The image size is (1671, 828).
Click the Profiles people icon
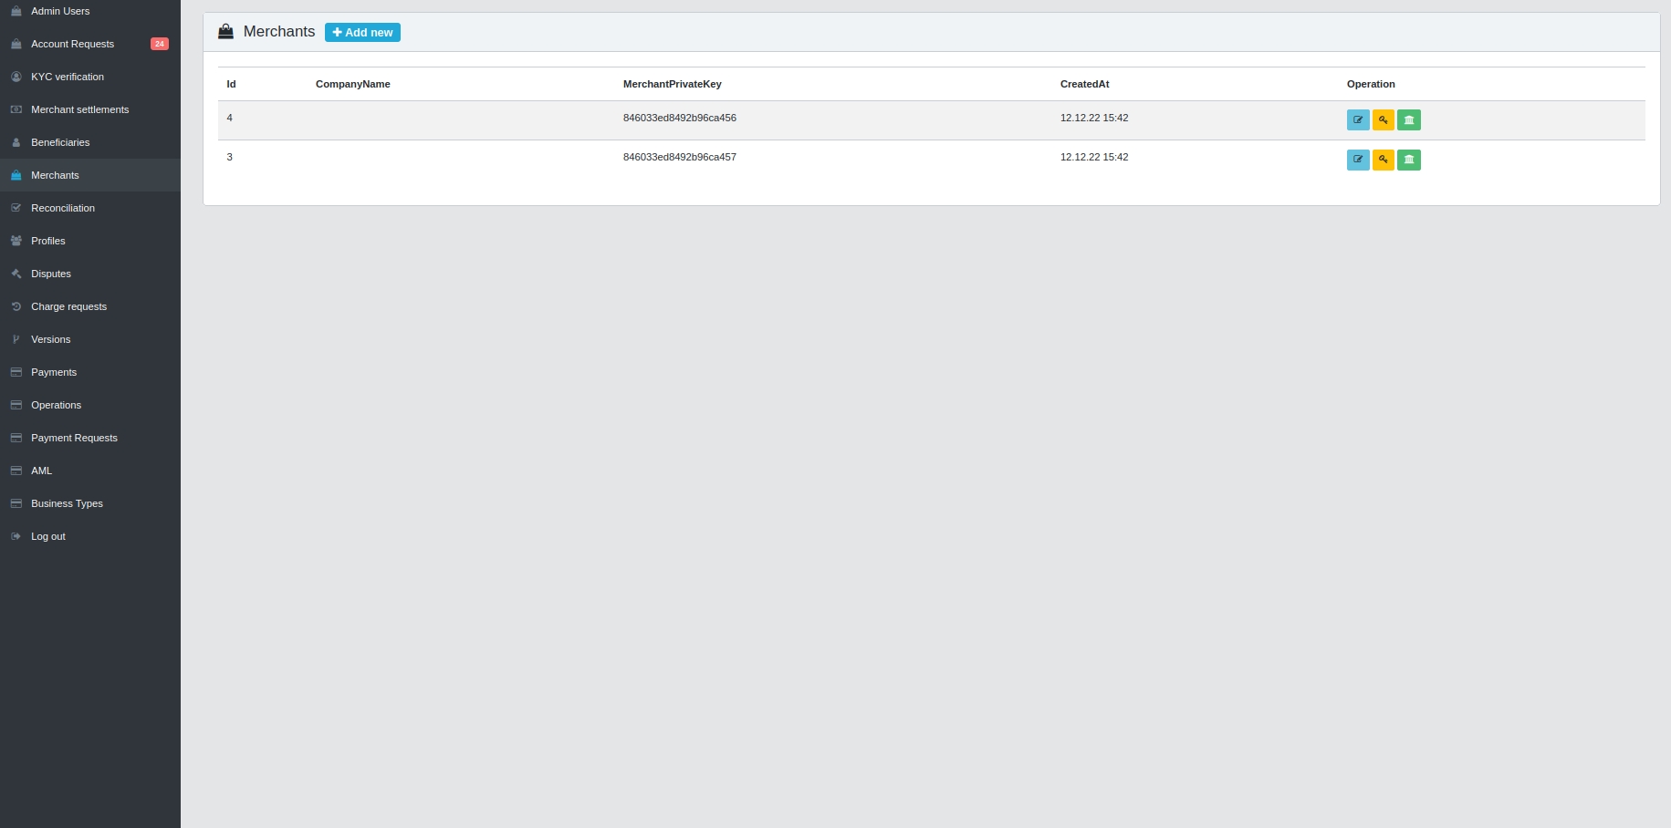tap(16, 241)
